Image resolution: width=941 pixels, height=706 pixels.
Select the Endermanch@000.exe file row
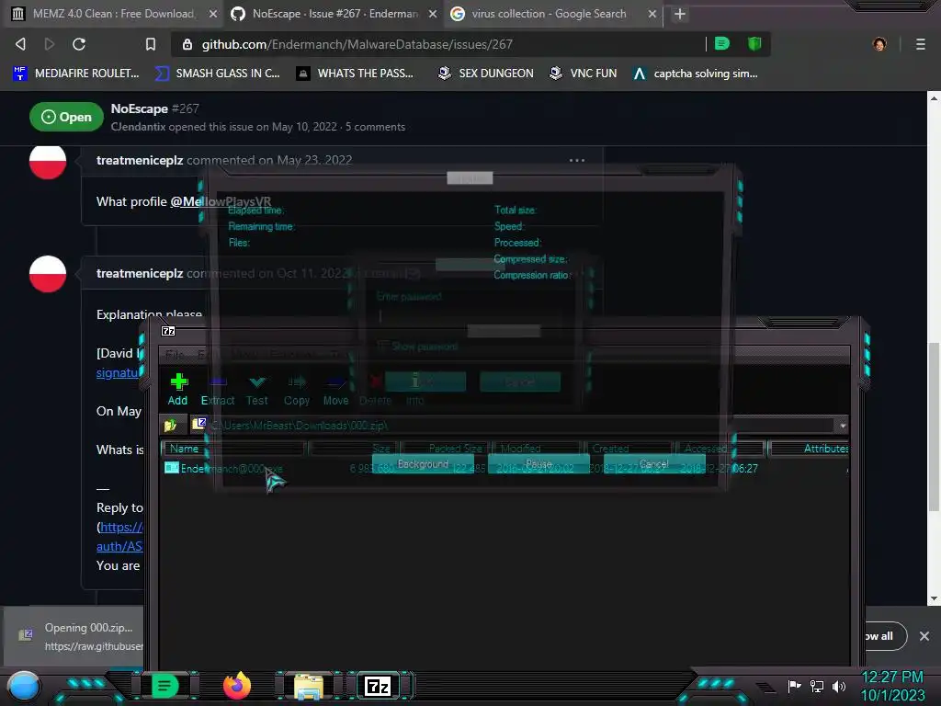[505, 468]
